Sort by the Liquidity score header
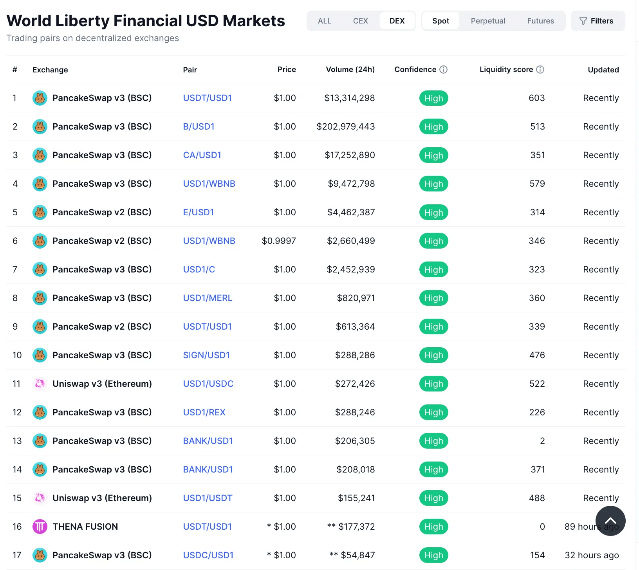The image size is (639, 570). 506,69
